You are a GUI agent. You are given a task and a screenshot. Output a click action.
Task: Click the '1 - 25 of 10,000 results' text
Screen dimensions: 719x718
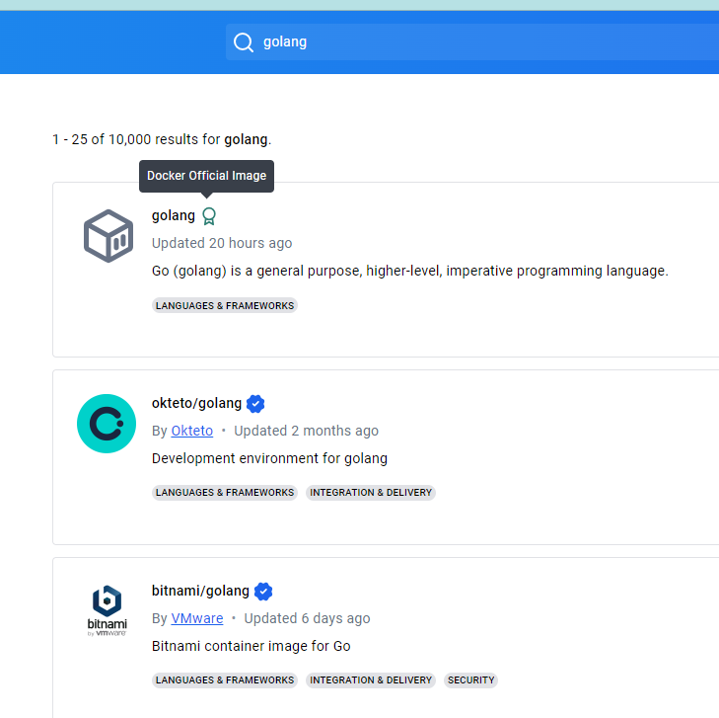[x=162, y=139]
